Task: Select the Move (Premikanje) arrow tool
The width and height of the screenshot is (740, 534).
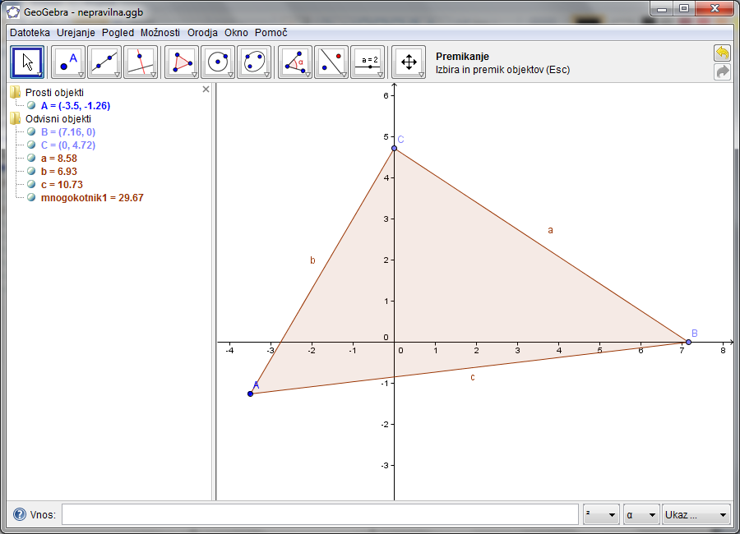Action: pos(27,62)
